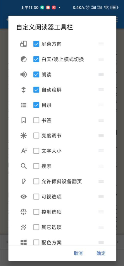
Task: Click the day/night mode half-circle icon
Action: pos(23,59)
